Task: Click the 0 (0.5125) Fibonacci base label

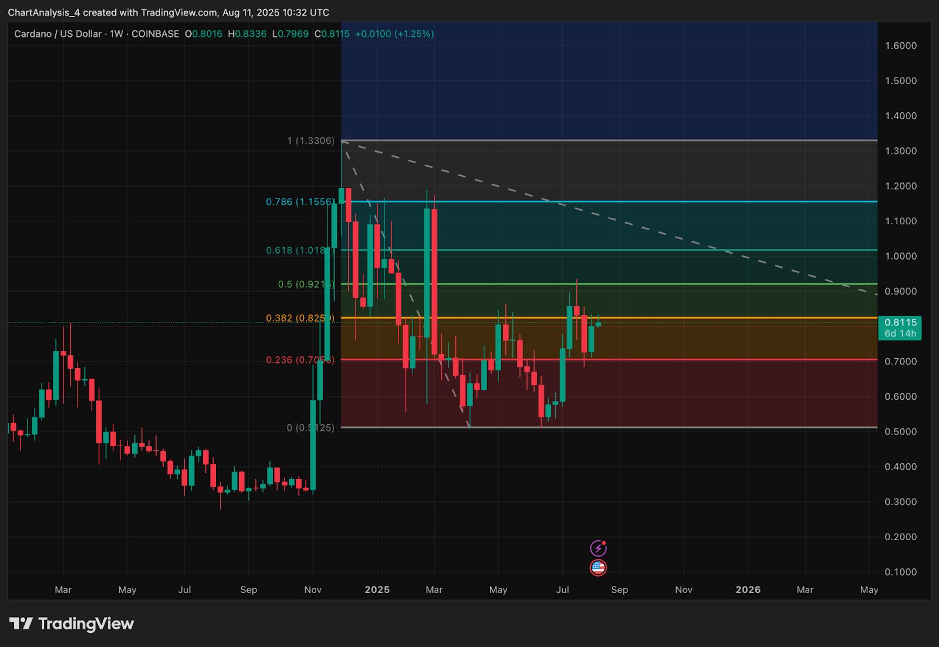Action: pyautogui.click(x=310, y=427)
